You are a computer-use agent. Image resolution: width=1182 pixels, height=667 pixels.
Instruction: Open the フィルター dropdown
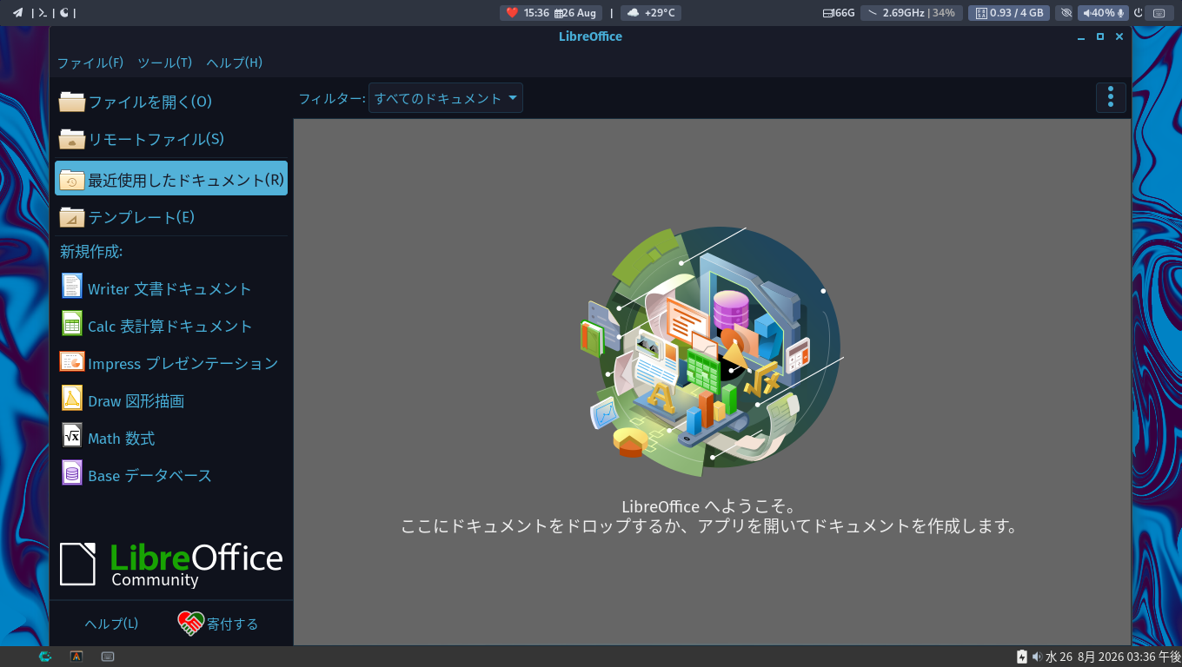[x=446, y=98]
